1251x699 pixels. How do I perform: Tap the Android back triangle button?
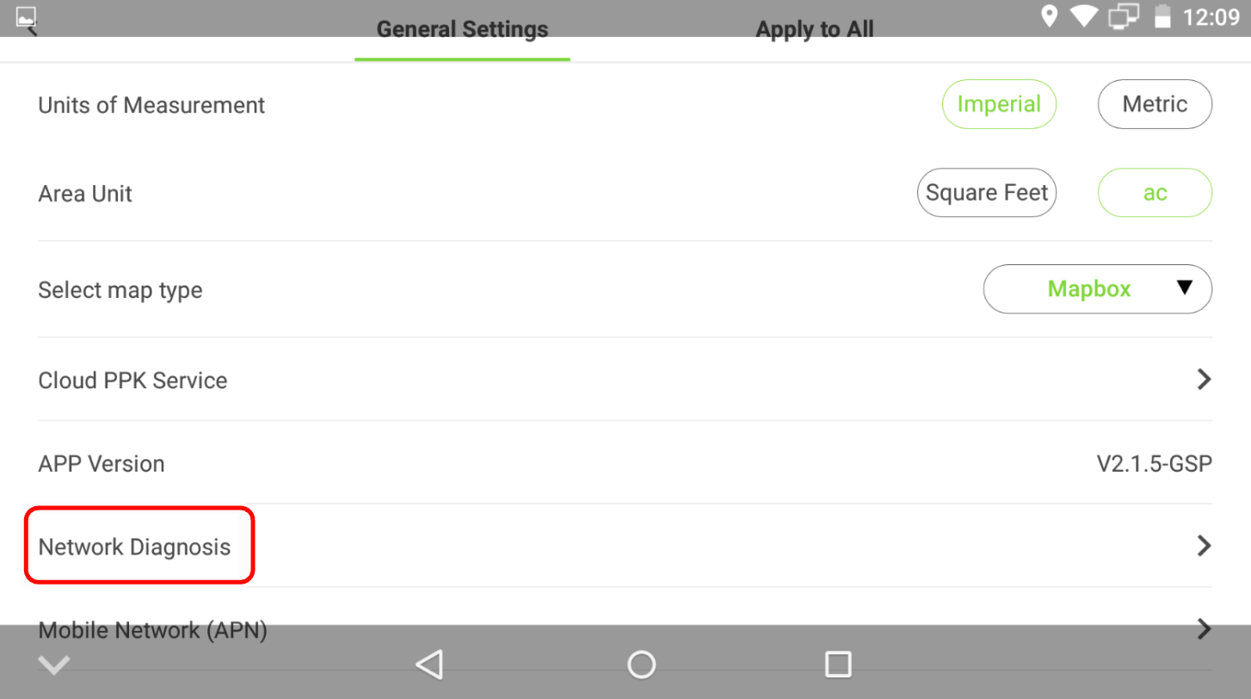(x=429, y=665)
